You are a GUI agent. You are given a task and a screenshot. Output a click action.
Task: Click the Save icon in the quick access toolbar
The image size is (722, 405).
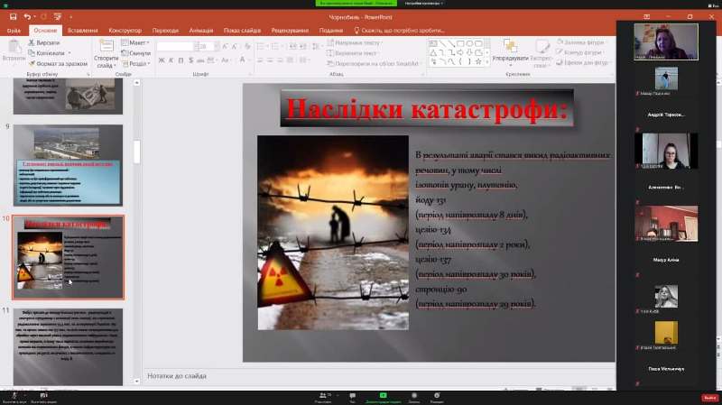point(13,17)
